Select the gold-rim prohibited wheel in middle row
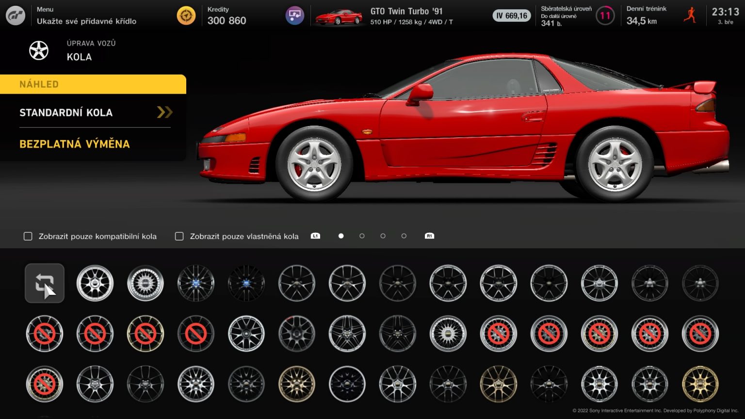This screenshot has height=419, width=745. click(x=146, y=334)
